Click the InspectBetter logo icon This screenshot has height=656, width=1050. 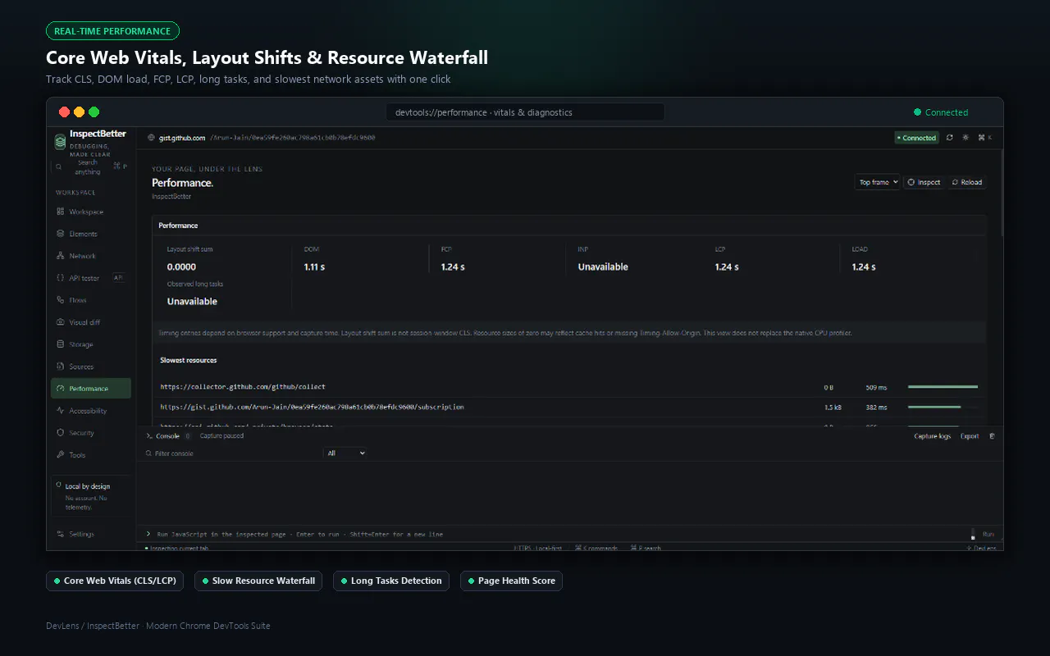click(60, 141)
